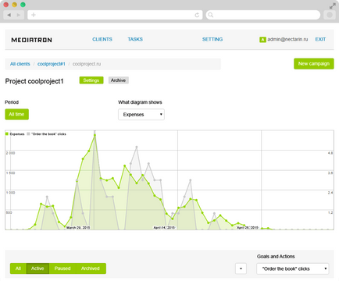Follow the All clients breadcrumb link

point(20,64)
